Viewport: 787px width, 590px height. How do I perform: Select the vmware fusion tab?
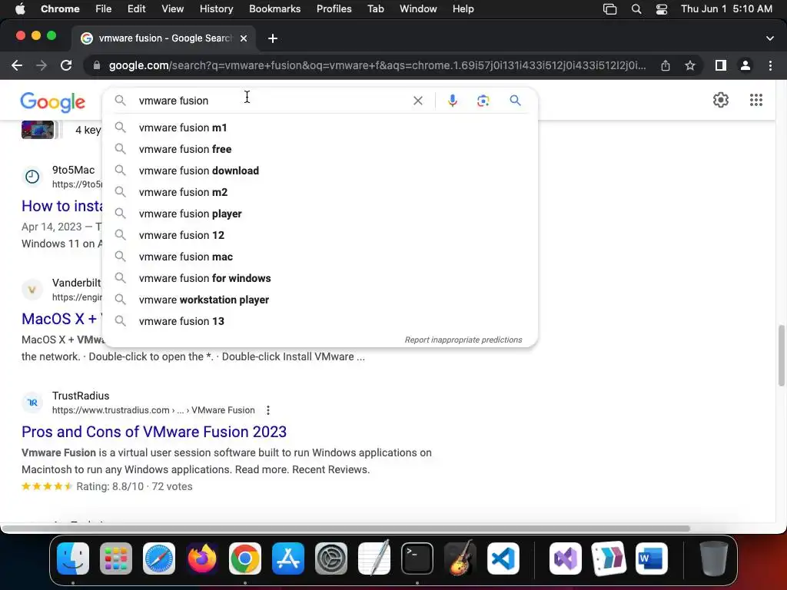point(164,38)
